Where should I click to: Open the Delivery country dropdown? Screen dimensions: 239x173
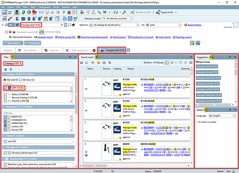coord(131,18)
